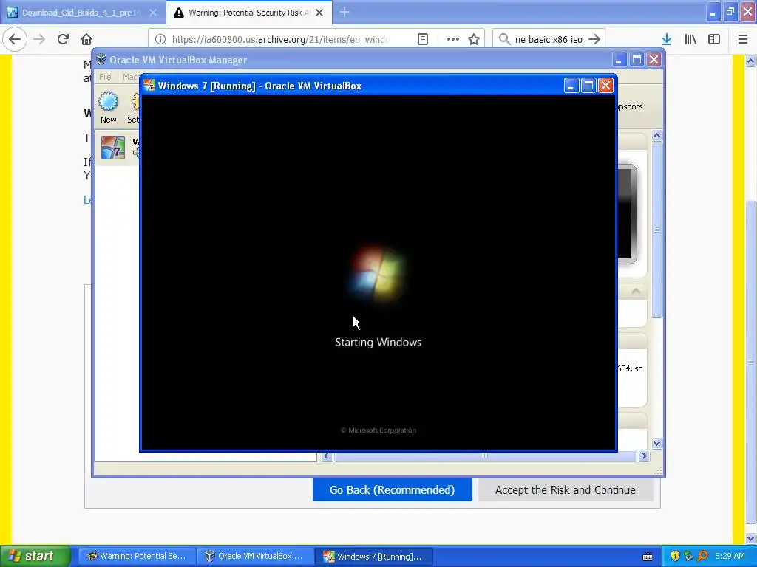Submit search with the arrow button
The width and height of the screenshot is (757, 567).
[x=594, y=39]
